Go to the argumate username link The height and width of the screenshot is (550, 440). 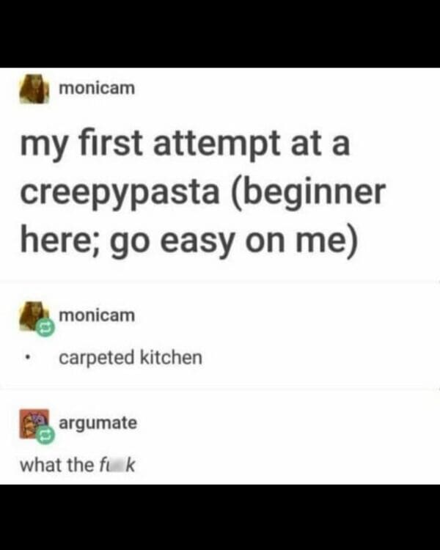(98, 423)
